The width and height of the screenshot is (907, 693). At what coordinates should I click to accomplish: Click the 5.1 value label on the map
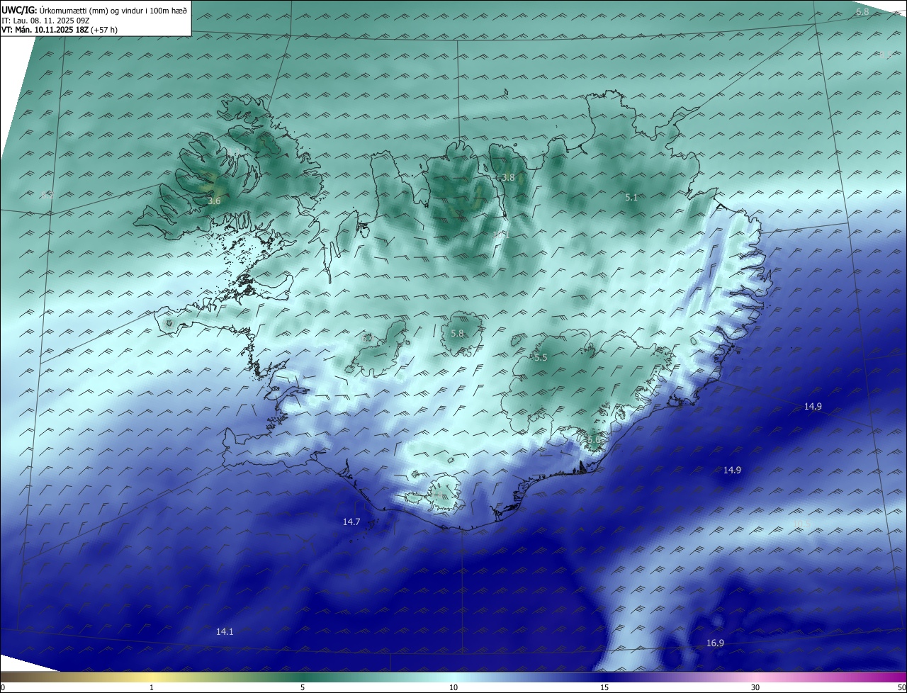[631, 198]
